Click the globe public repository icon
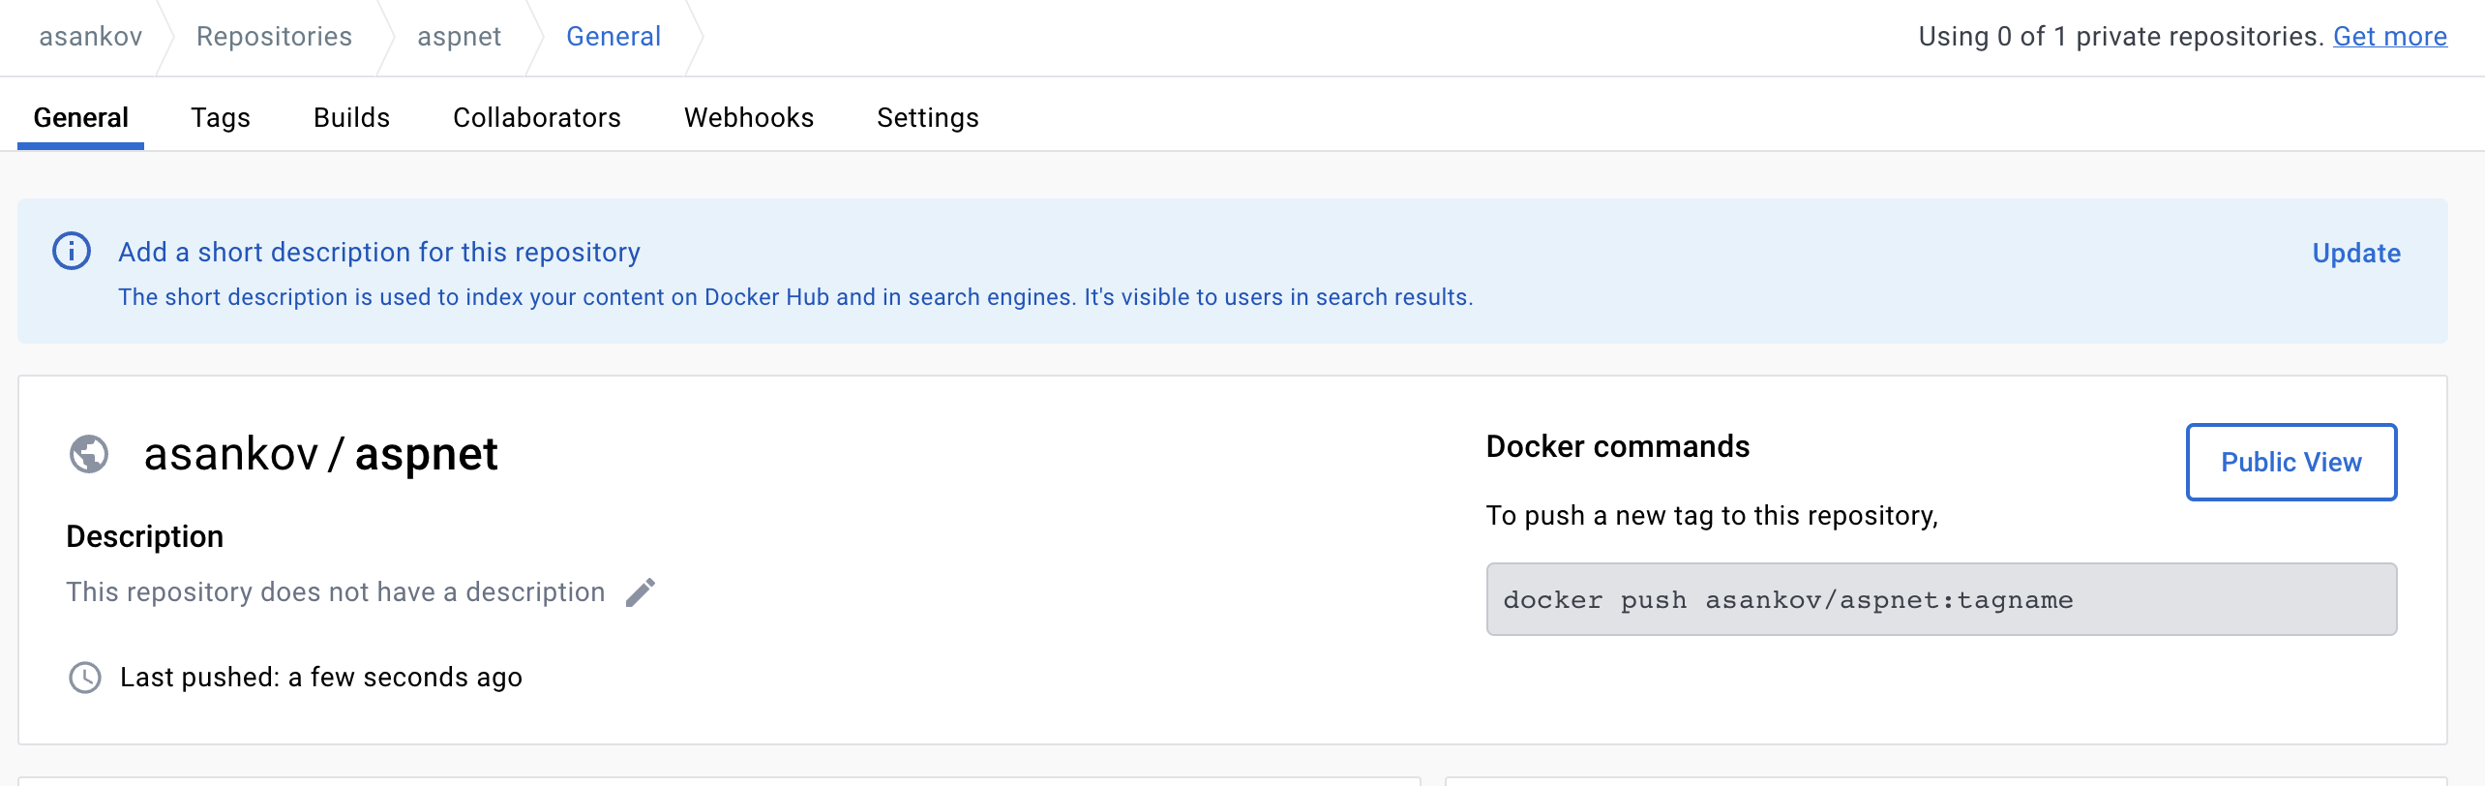Viewport: 2485px width, 786px height. point(89,454)
